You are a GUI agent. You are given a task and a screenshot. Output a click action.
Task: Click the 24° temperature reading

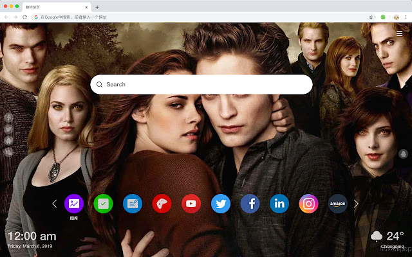pyautogui.click(x=395, y=236)
